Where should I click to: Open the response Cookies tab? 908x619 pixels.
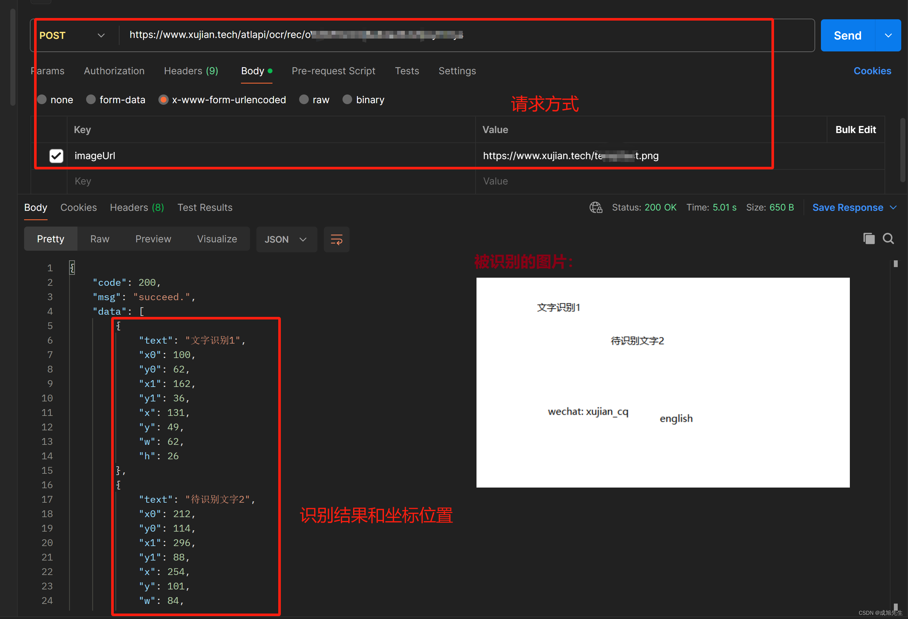[78, 208]
